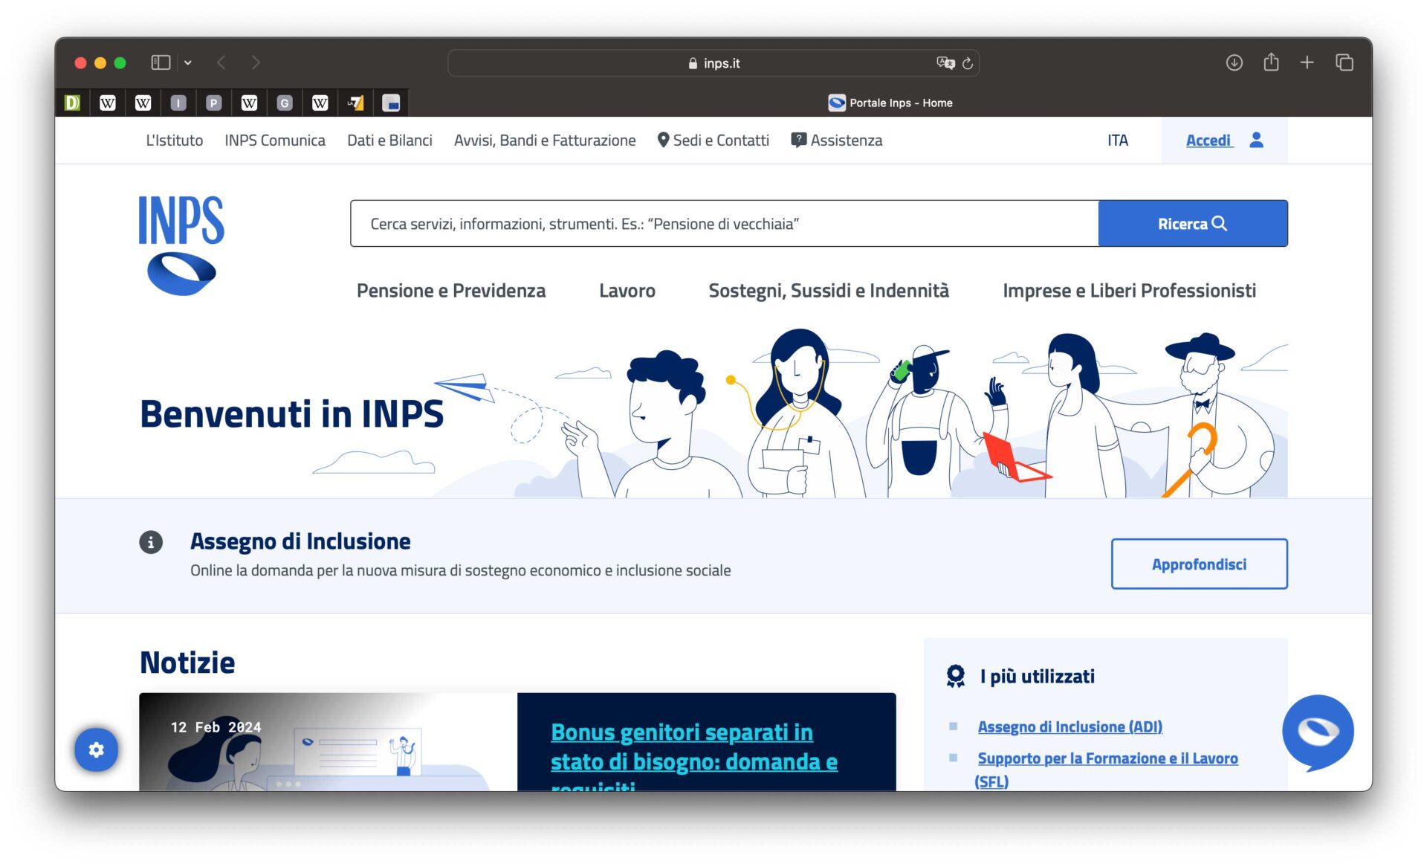
Task: Open the La7 bookmark in the favorites bar
Action: [355, 103]
